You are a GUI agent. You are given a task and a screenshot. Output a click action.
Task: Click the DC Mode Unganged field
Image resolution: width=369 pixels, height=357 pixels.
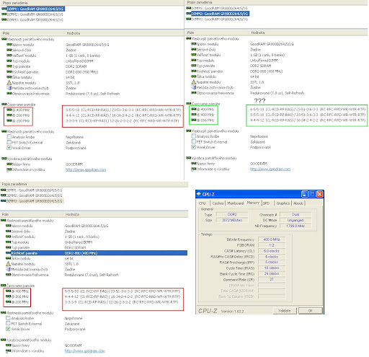click(x=295, y=220)
